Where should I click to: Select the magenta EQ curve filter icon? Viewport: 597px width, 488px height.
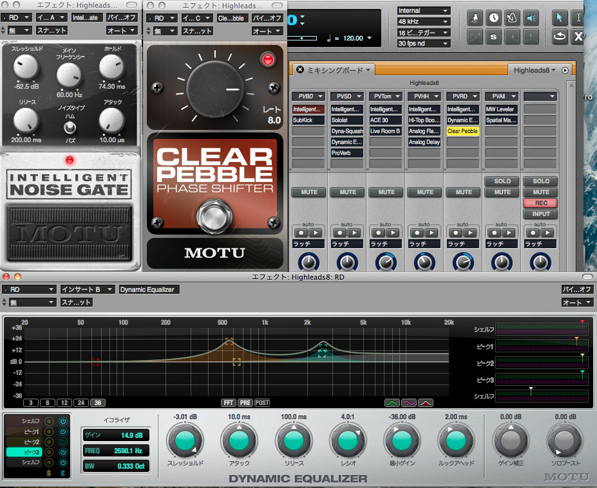409,403
